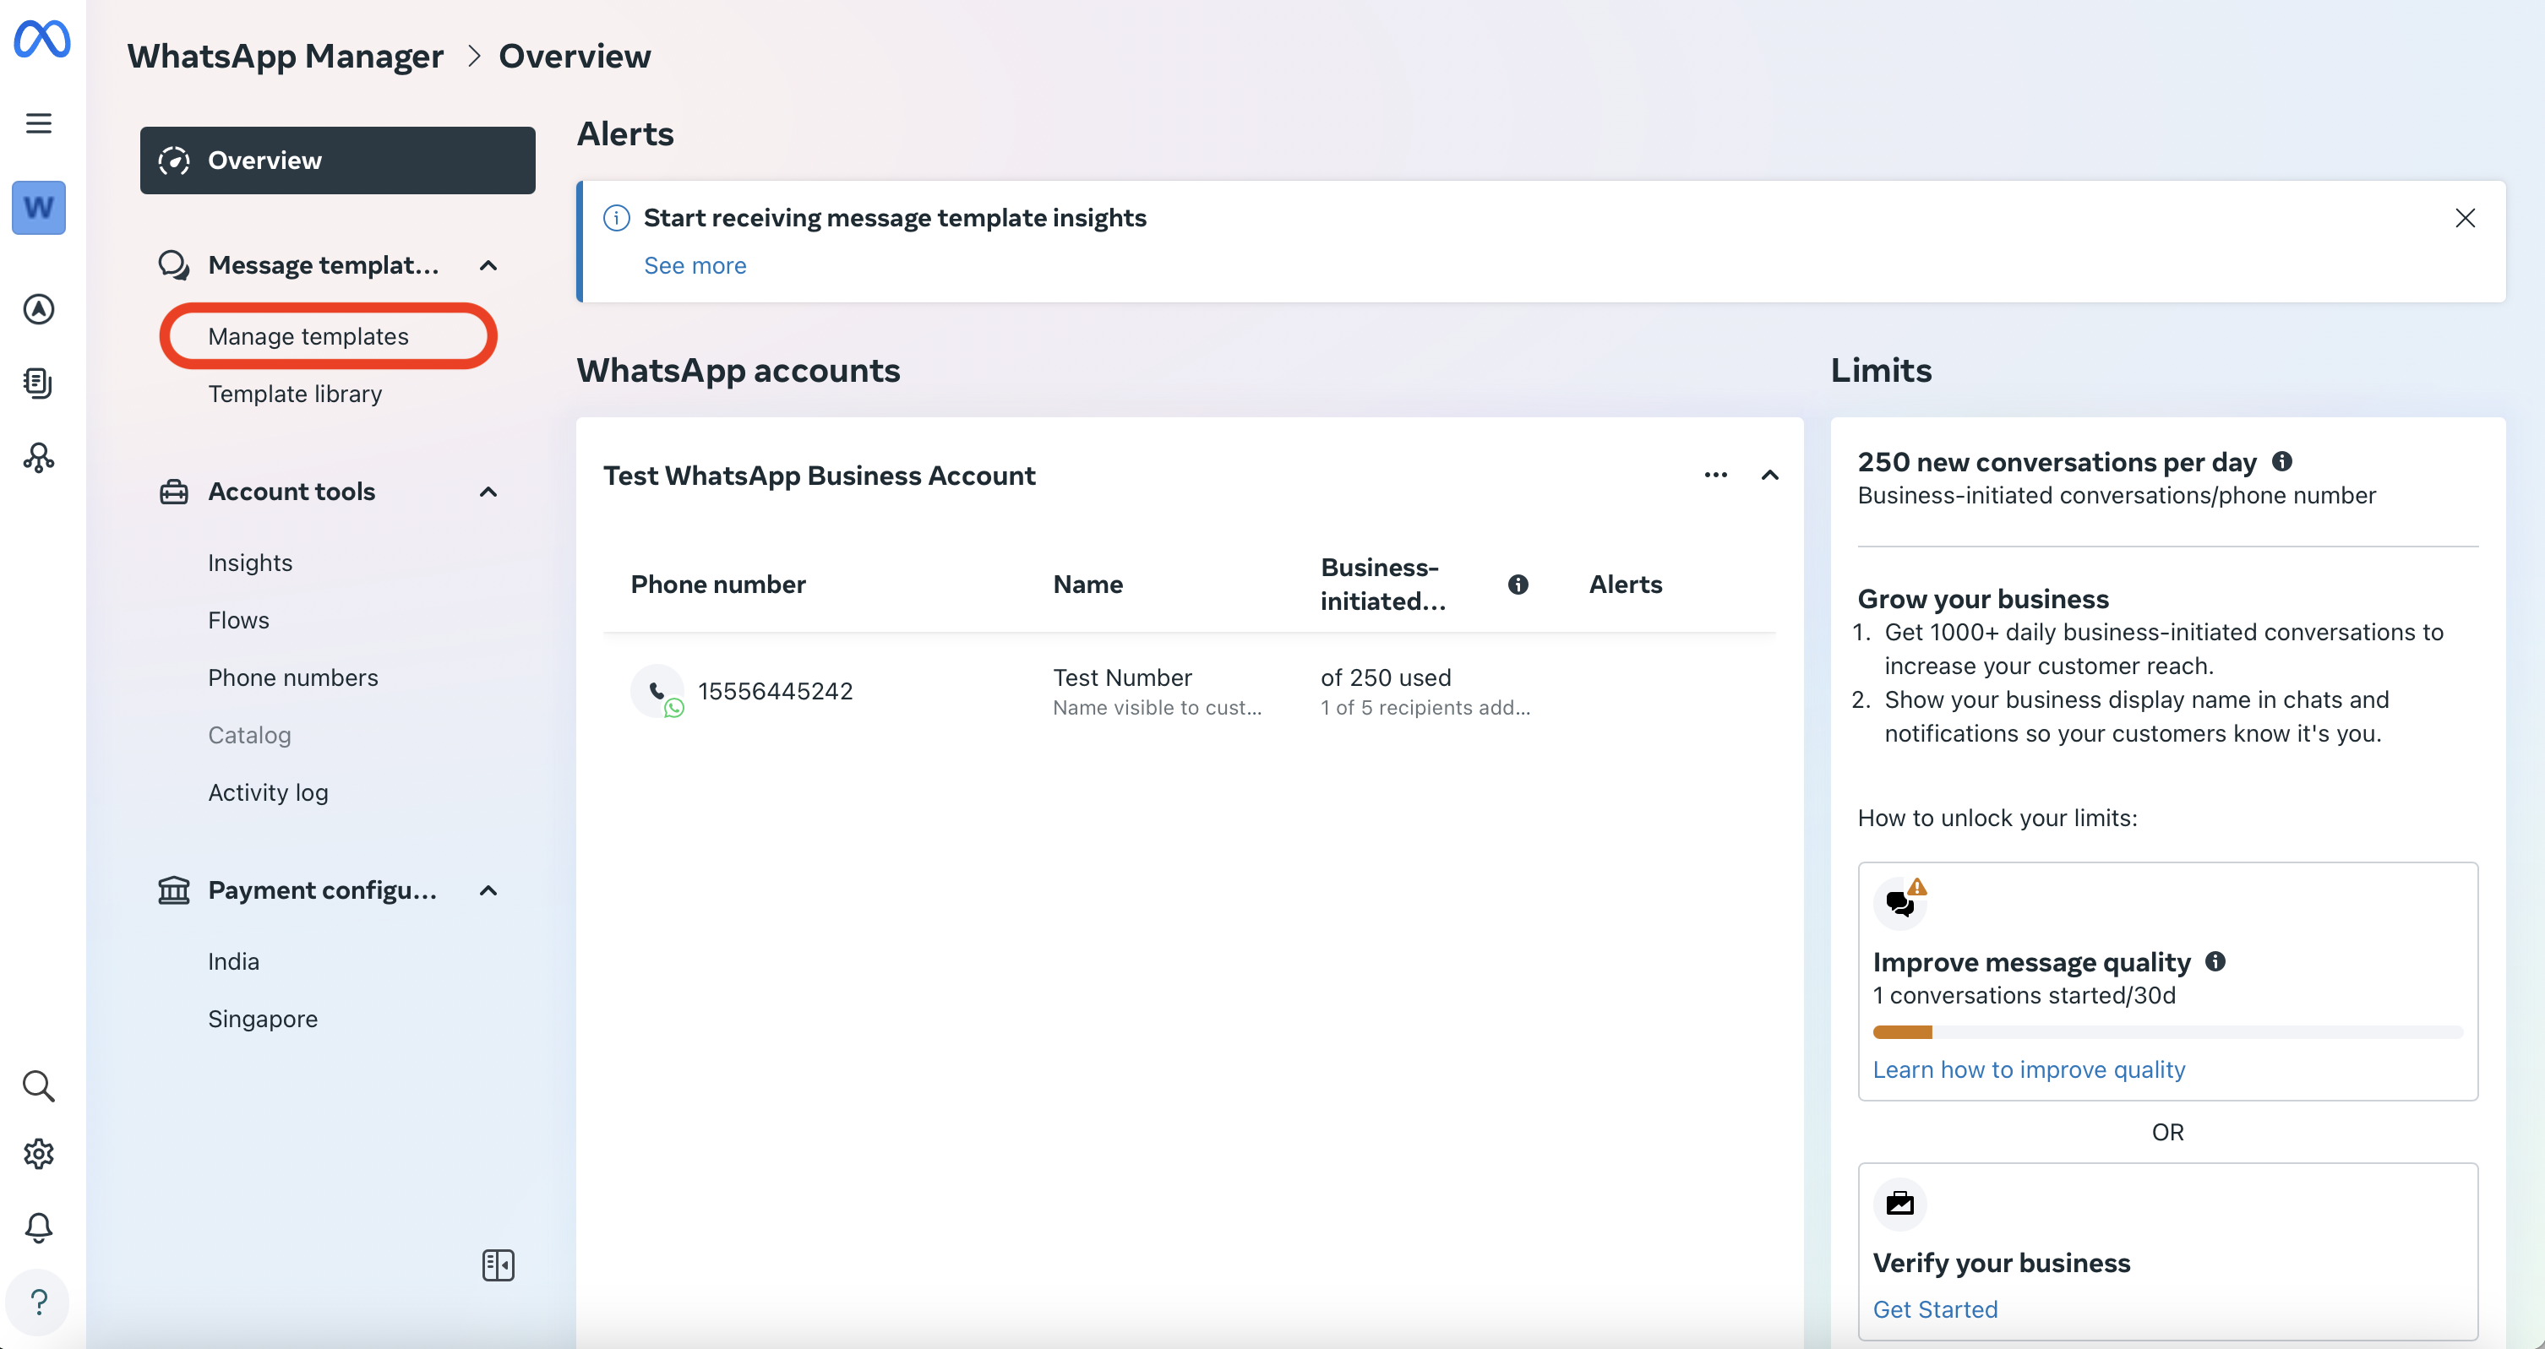Open the three-dot menu for Test WhatsApp Business Account

point(1716,476)
